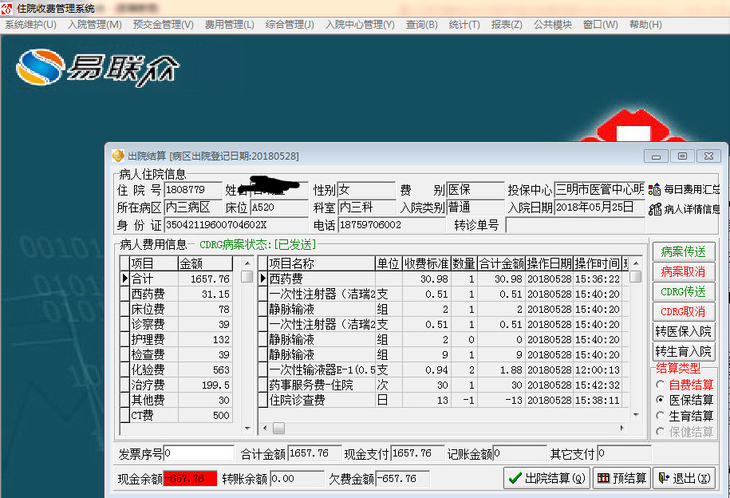Image resolution: width=730 pixels, height=498 pixels.
Task: Click the 出院结算 dialog title icon
Action: tap(118, 156)
